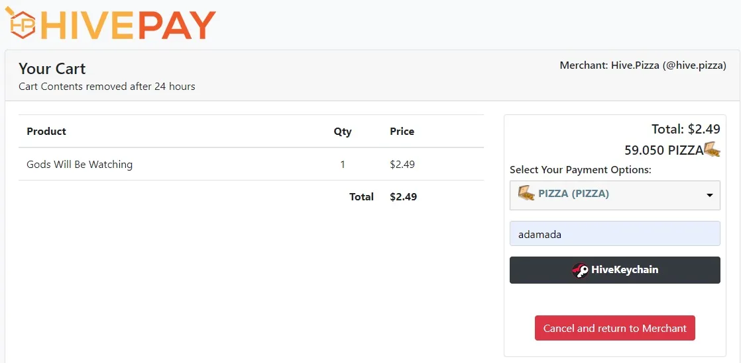
Task: Click the Price column header
Action: pos(402,132)
